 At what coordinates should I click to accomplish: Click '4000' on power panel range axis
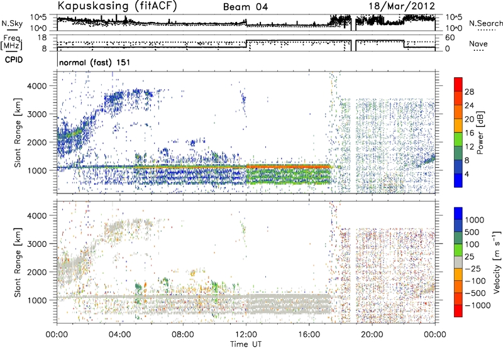click(38, 86)
